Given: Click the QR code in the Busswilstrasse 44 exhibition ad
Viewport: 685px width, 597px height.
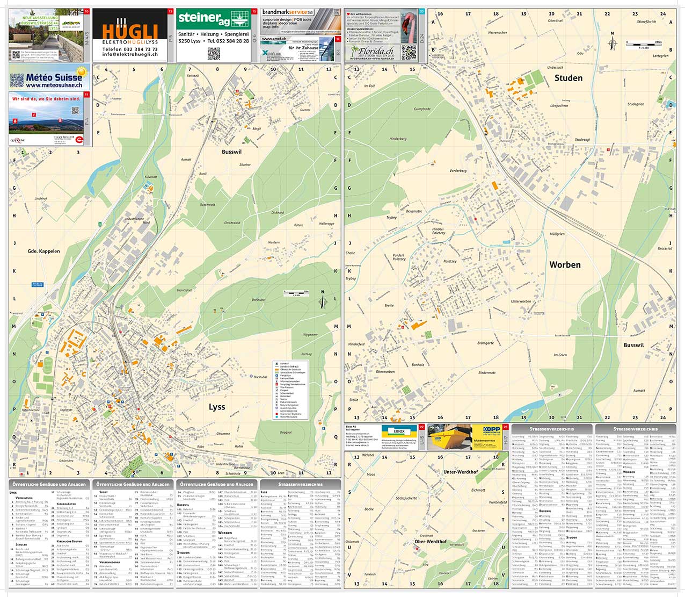Looking at the screenshot, I should pyautogui.click(x=16, y=54).
